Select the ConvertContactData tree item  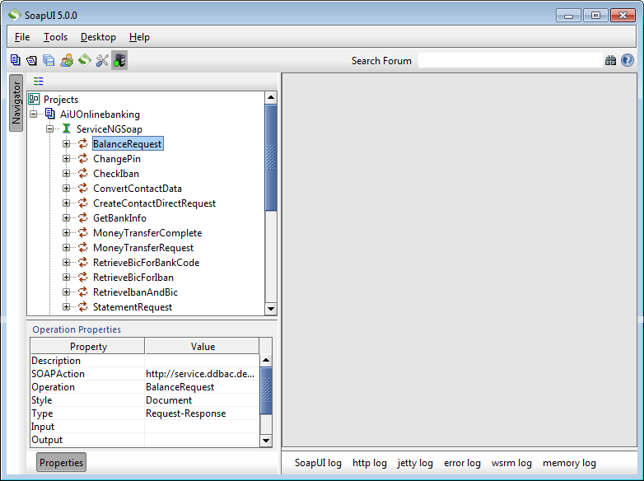138,188
